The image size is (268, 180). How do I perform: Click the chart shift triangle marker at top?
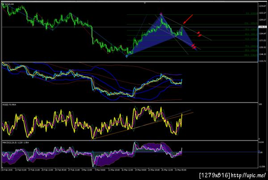tap(145, 3)
